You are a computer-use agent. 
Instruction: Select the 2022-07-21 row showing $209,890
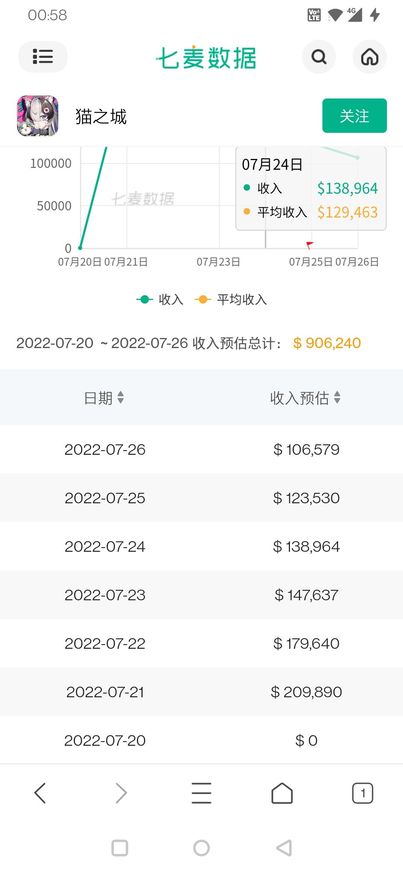coord(201,692)
